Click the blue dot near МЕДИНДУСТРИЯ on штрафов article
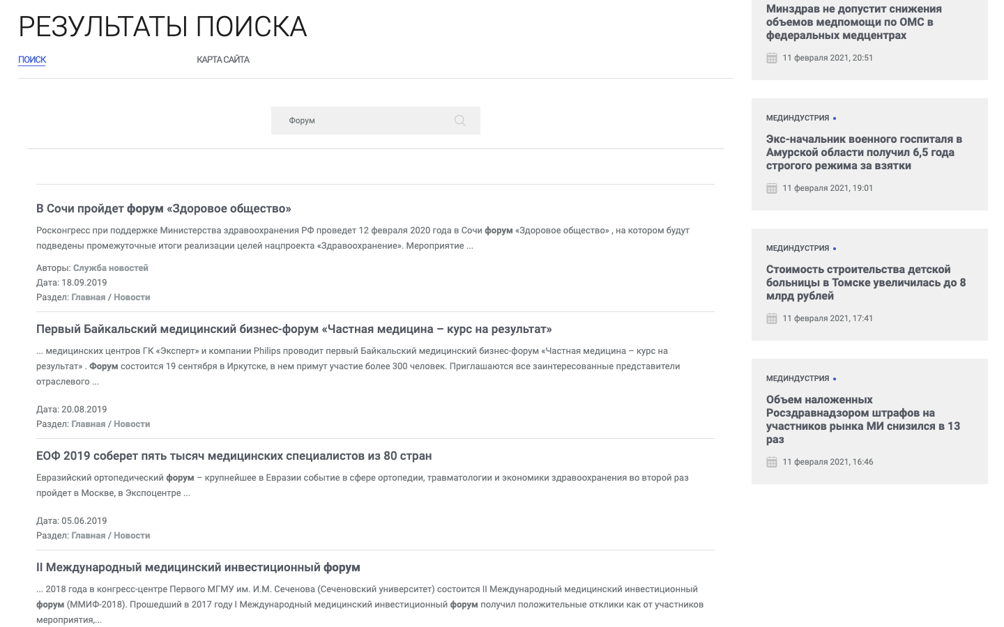Screen dimensions: 1004x627 [x=834, y=378]
